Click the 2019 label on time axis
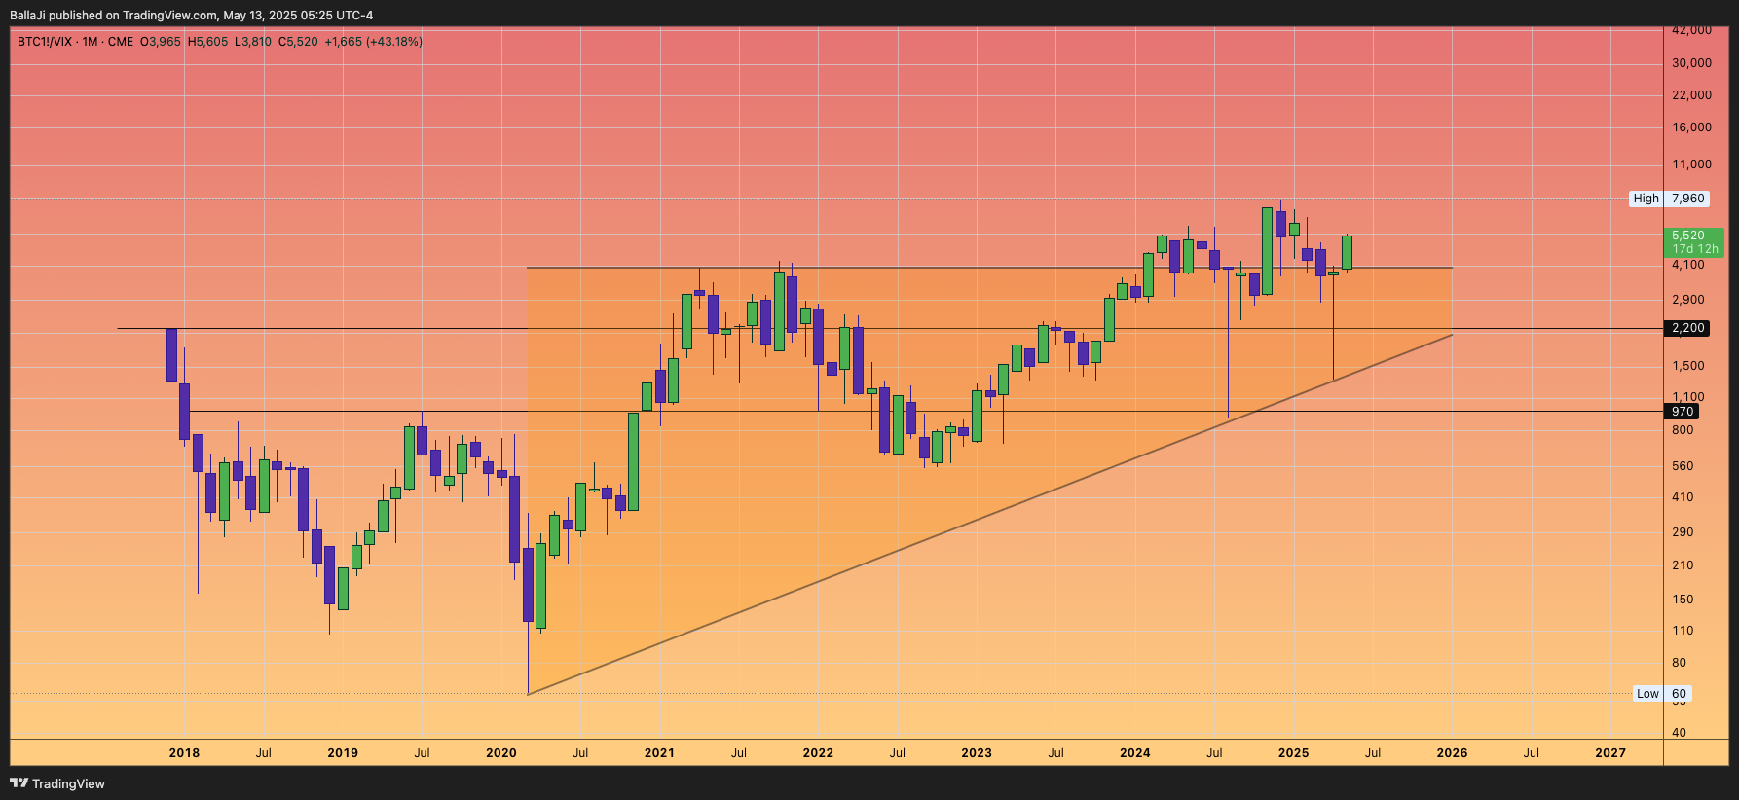This screenshot has width=1739, height=800. [x=343, y=753]
